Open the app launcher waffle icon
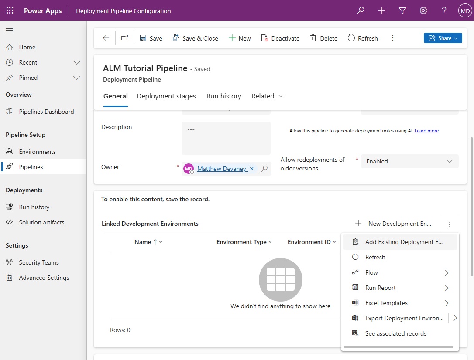The height and width of the screenshot is (360, 474). [x=10, y=10]
